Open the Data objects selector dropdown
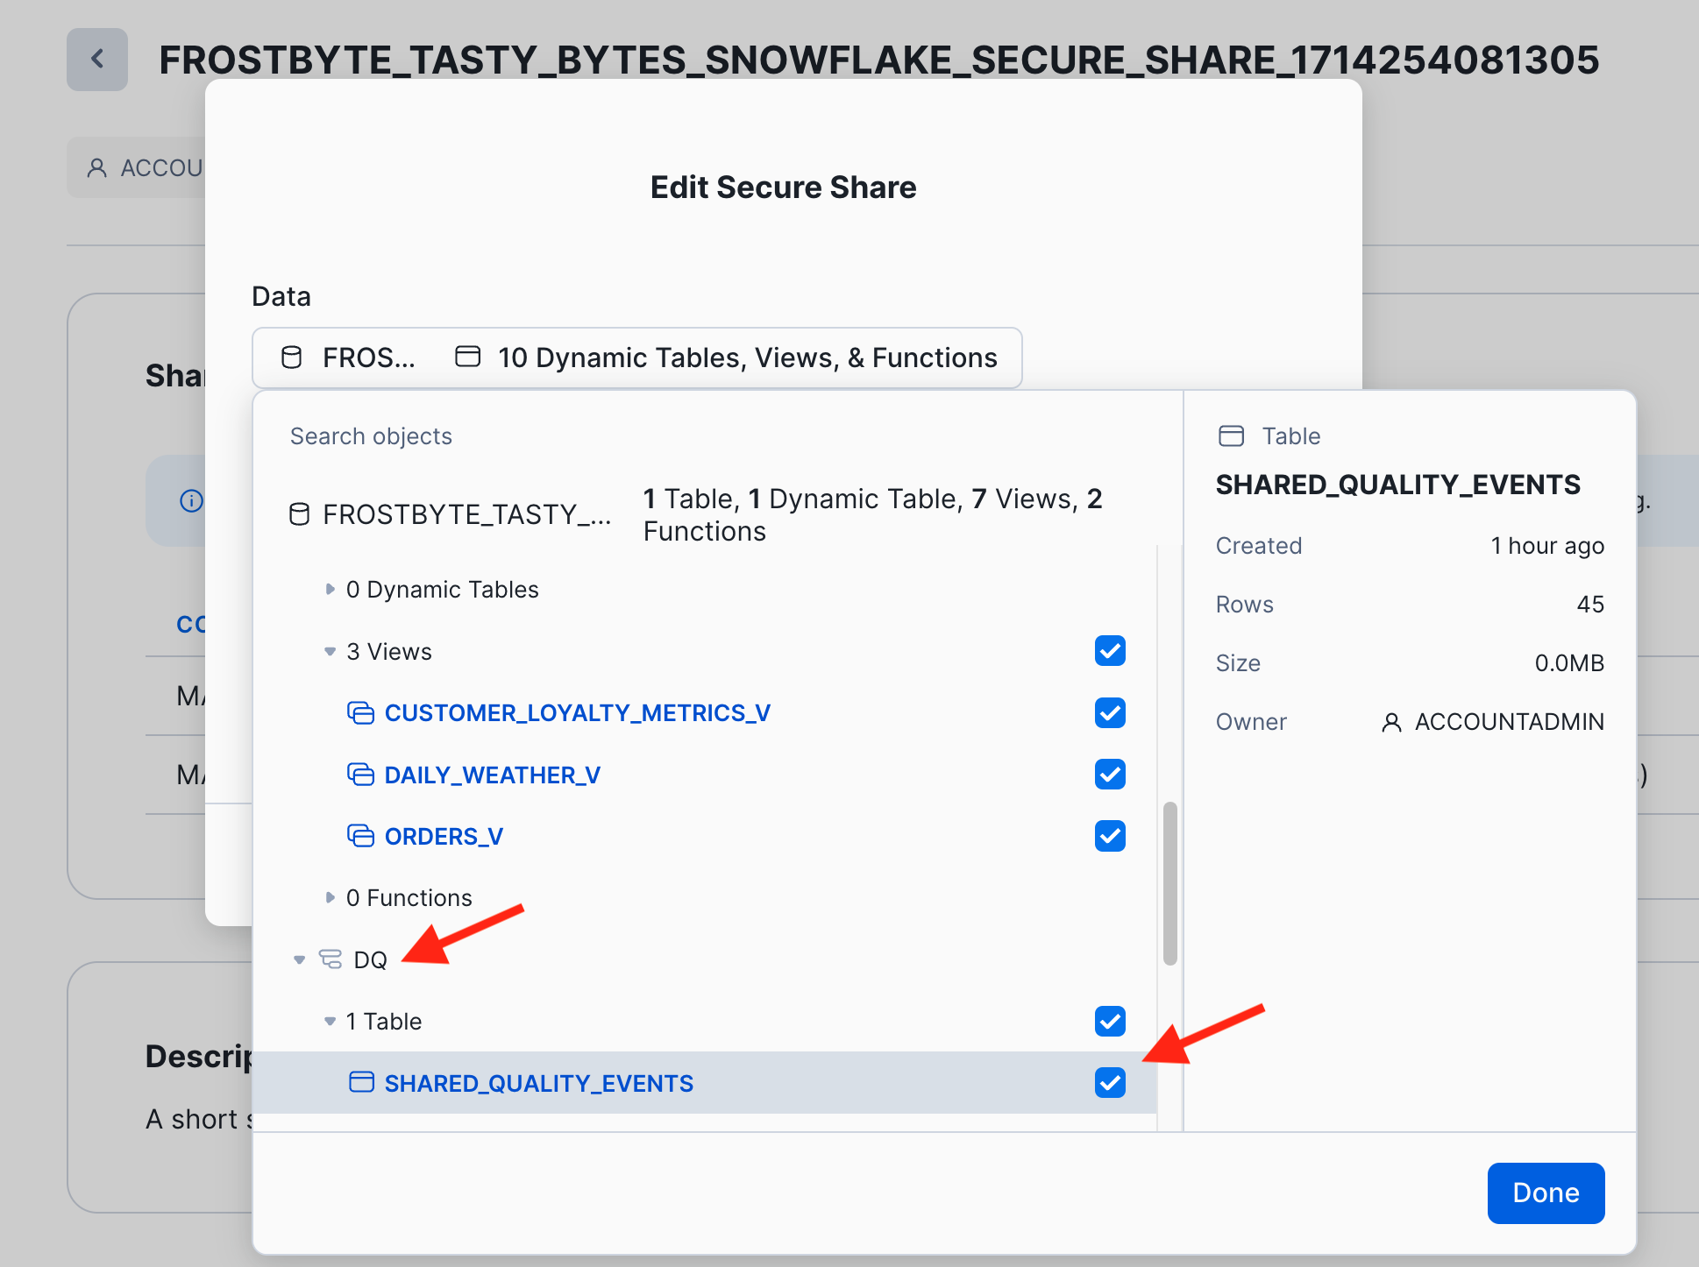The image size is (1699, 1267). (x=636, y=357)
